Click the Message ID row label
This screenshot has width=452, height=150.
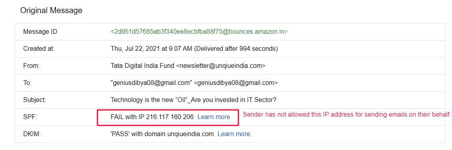tap(40, 31)
